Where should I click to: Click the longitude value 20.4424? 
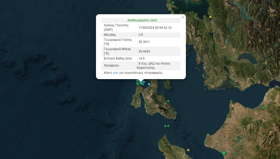coord(144,51)
